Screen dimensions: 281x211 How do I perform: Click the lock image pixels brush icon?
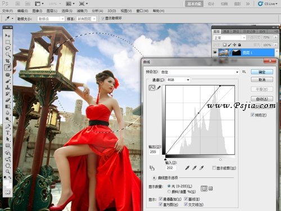tap(230, 45)
